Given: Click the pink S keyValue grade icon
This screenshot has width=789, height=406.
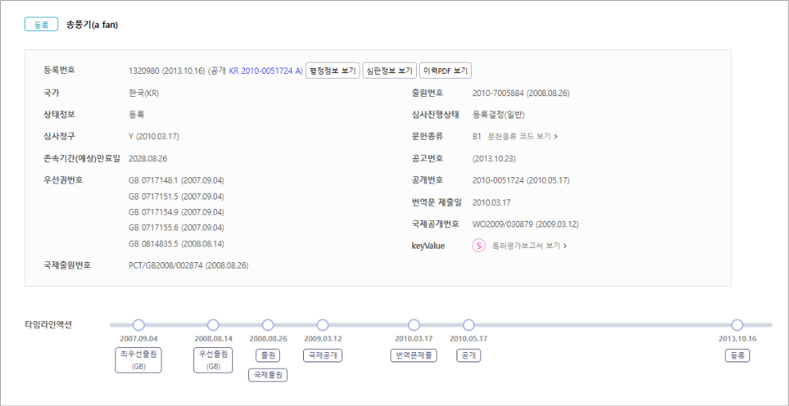Looking at the screenshot, I should click(479, 246).
